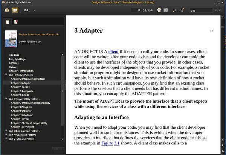
Task: Click page scrollbar down arrow
Action: click(223, 140)
